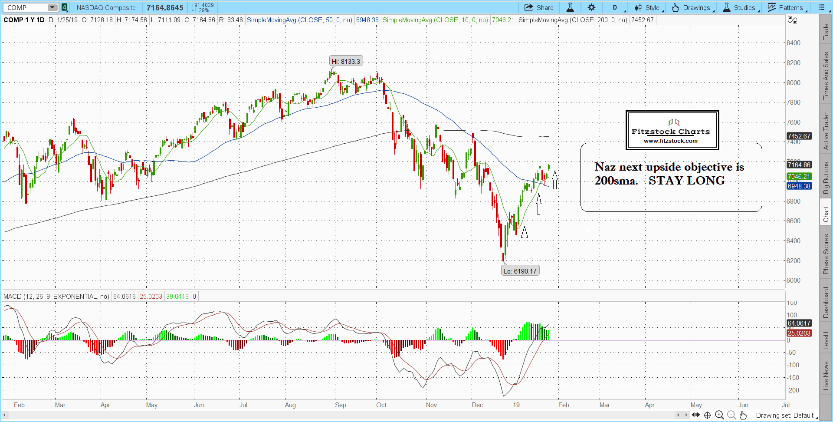Open the Edit Studies flask icon
833x422 pixels.
[570, 7]
